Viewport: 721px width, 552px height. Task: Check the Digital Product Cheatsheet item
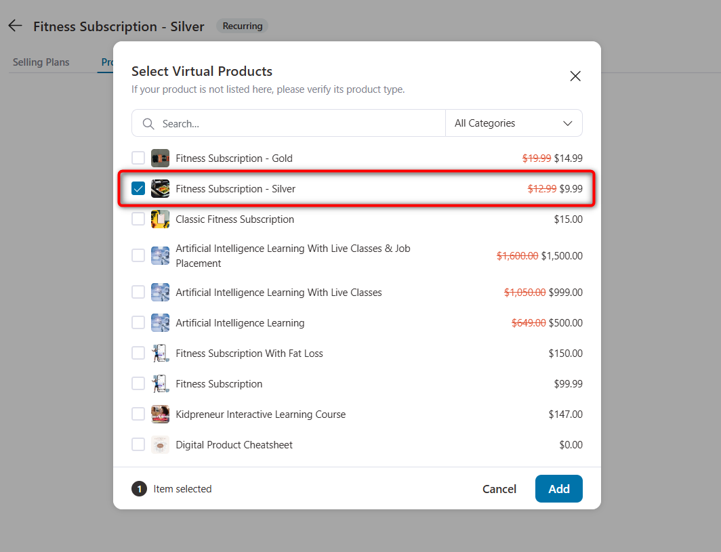coord(138,444)
